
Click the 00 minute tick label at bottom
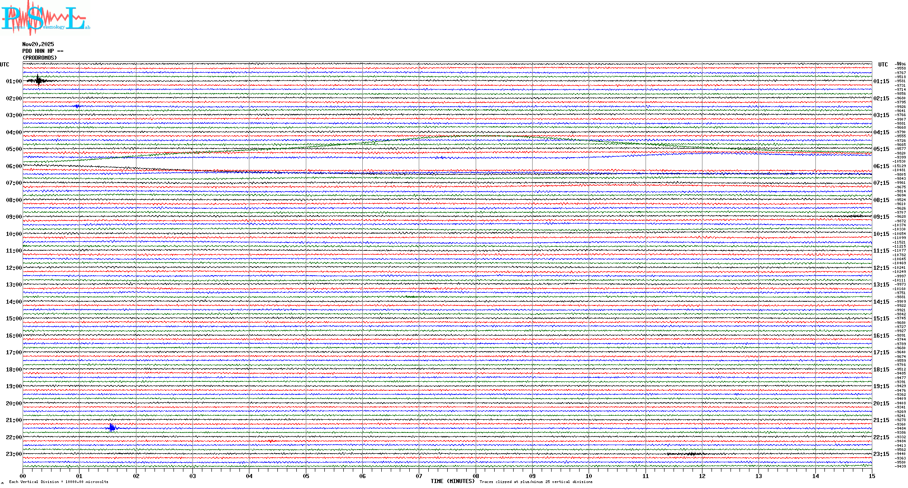coord(23,476)
